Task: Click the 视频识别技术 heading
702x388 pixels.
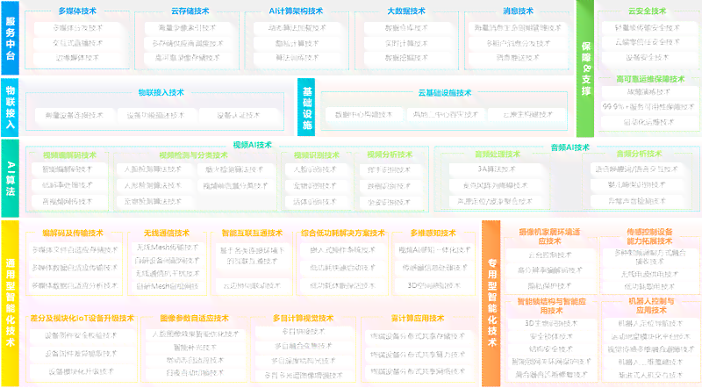Action: tap(316, 155)
